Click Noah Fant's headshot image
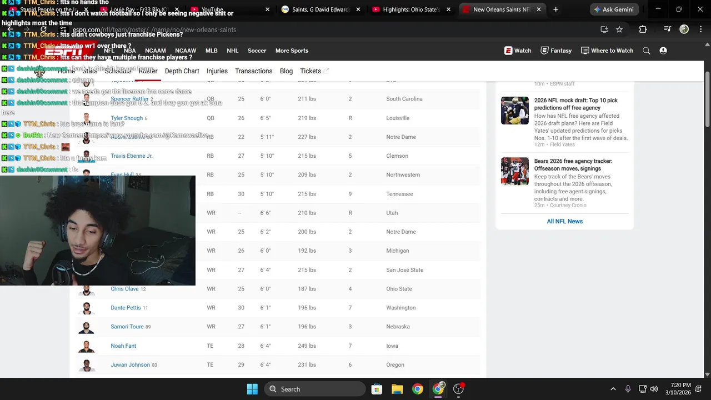Viewport: 711px width, 400px height. click(86, 346)
